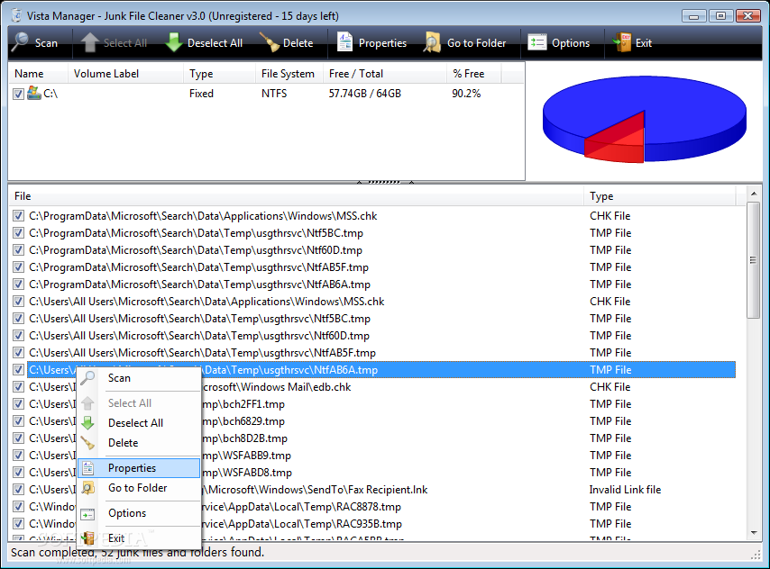Click the Properties label in the toolbar
This screenshot has height=569, width=770.
382,43
